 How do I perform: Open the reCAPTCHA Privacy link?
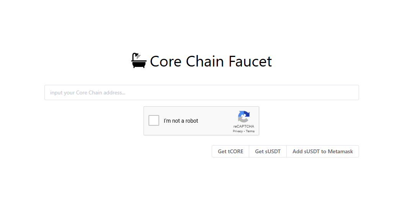click(x=238, y=131)
